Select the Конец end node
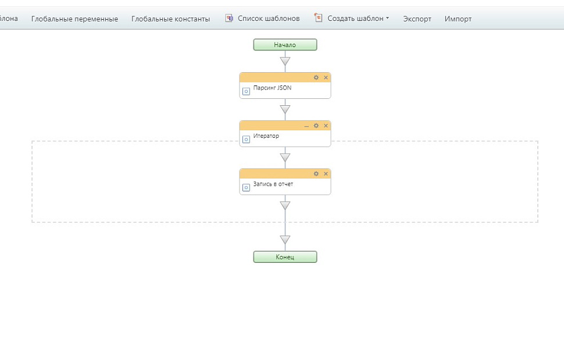 coord(285,257)
